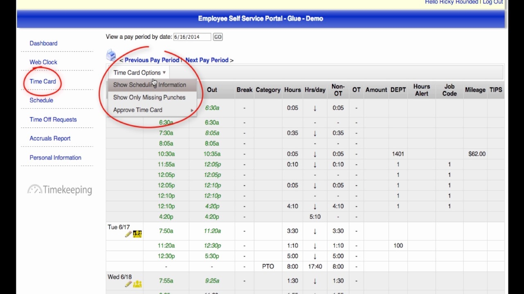
Task: Go to Previous Pay Period
Action: tap(151, 60)
